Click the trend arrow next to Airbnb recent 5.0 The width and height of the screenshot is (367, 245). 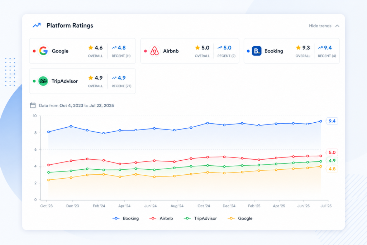(x=220, y=48)
